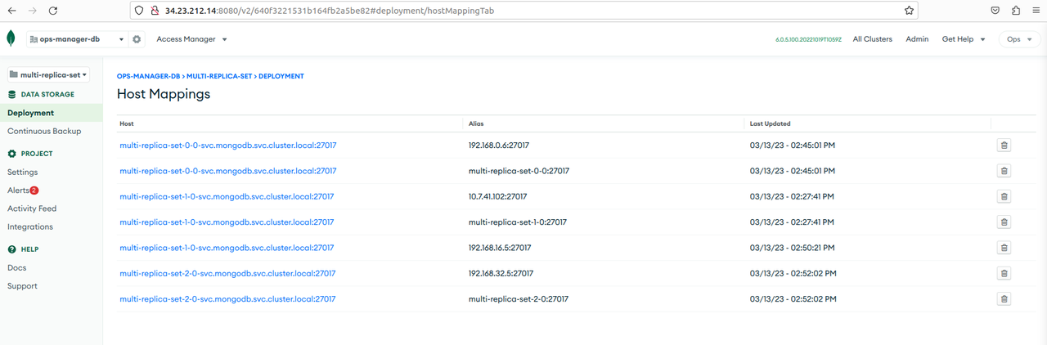1047x345 pixels.
Task: Open the Pocket save icon in the browser toolbar
Action: [995, 11]
